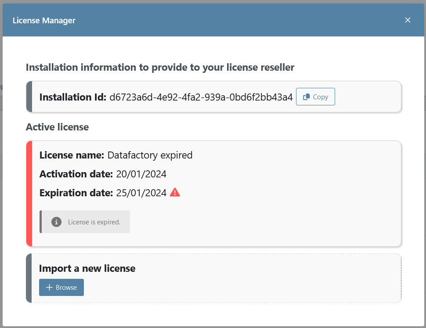Click the activation date 20/01/2024
The height and width of the screenshot is (328, 426).
[x=141, y=174]
